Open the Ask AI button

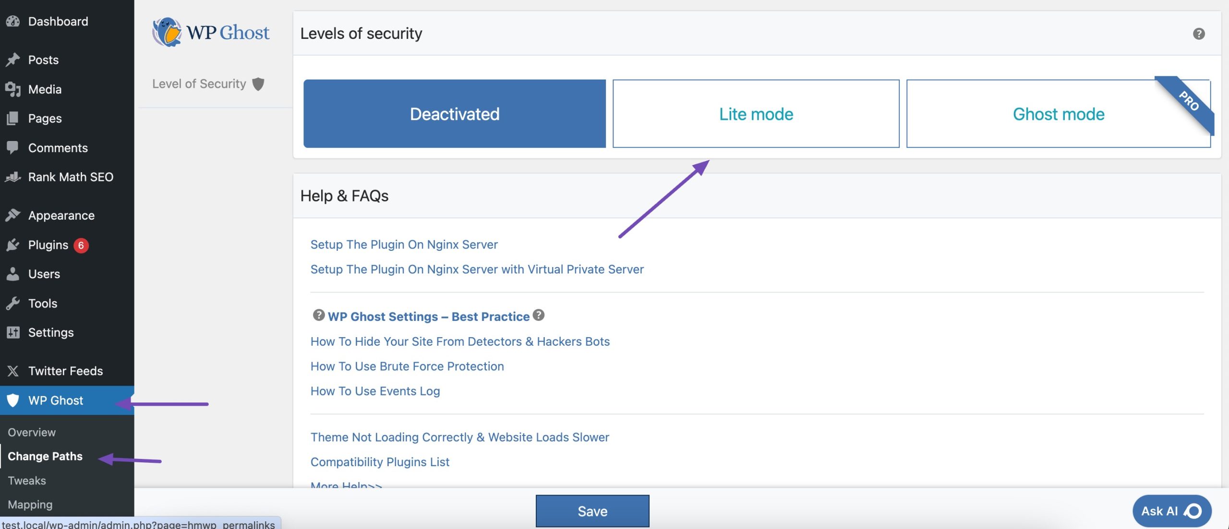pyautogui.click(x=1171, y=511)
